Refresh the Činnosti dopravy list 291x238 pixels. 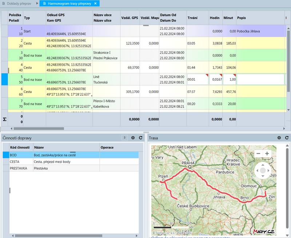pos(140,138)
